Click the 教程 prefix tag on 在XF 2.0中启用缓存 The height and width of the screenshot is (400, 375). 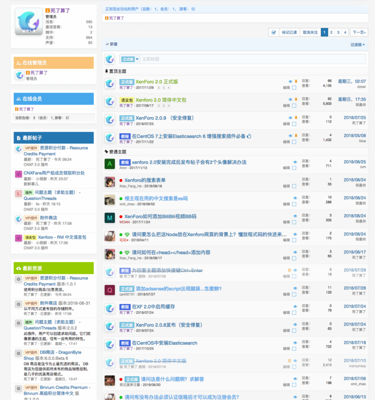[x=124, y=307]
